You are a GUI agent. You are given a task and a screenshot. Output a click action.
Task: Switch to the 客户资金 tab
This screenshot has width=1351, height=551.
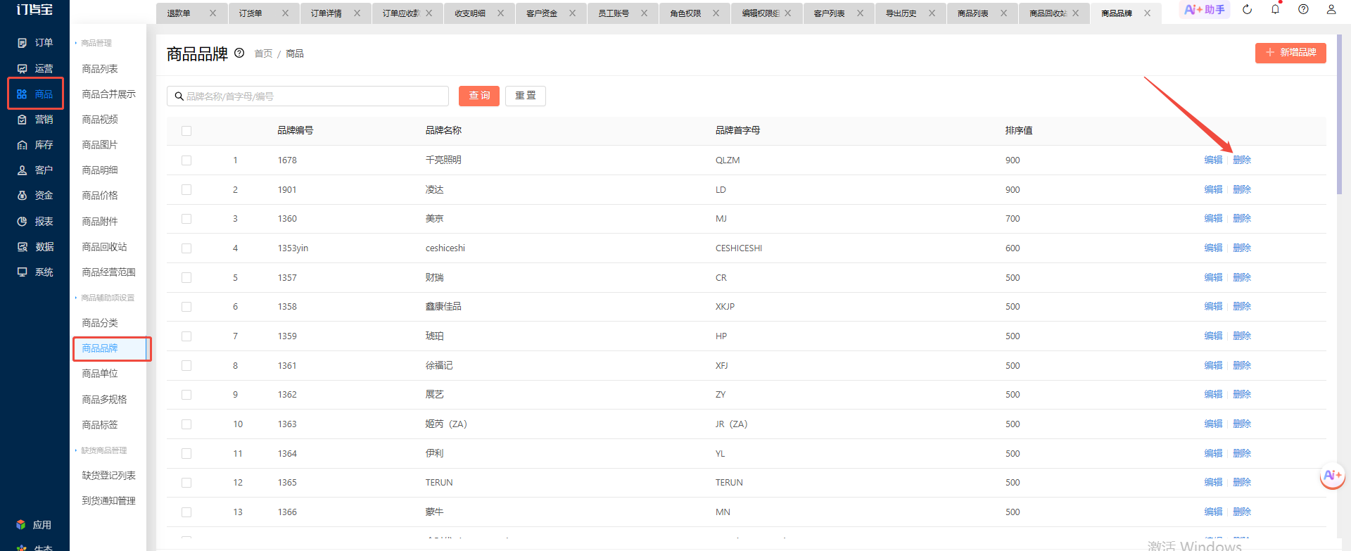pyautogui.click(x=542, y=13)
